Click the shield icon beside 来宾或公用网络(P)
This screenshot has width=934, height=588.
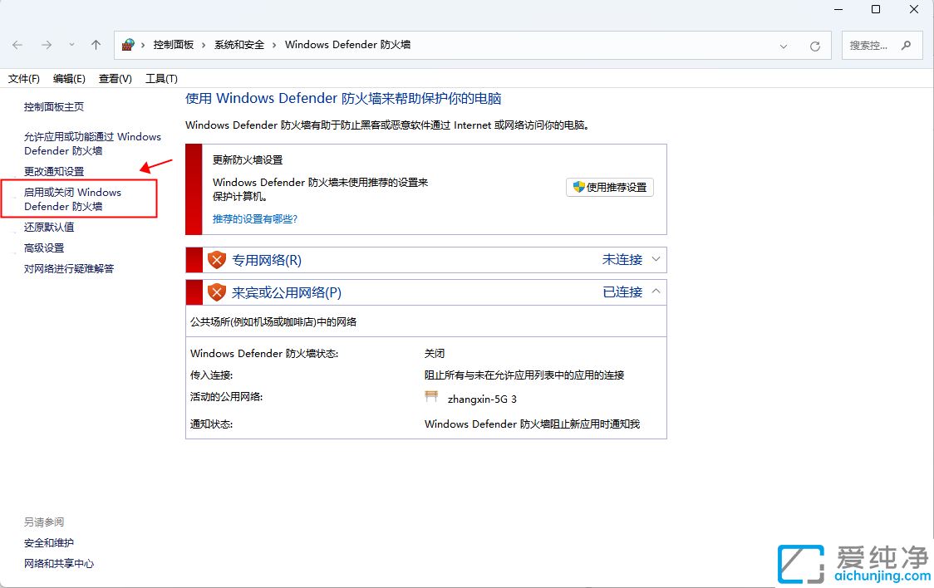coord(217,292)
